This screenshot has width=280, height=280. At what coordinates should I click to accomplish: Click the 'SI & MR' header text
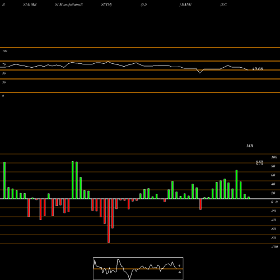pyautogui.click(x=30, y=4)
